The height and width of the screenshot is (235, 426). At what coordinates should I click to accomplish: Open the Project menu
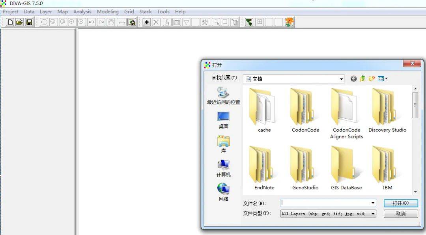pos(11,12)
